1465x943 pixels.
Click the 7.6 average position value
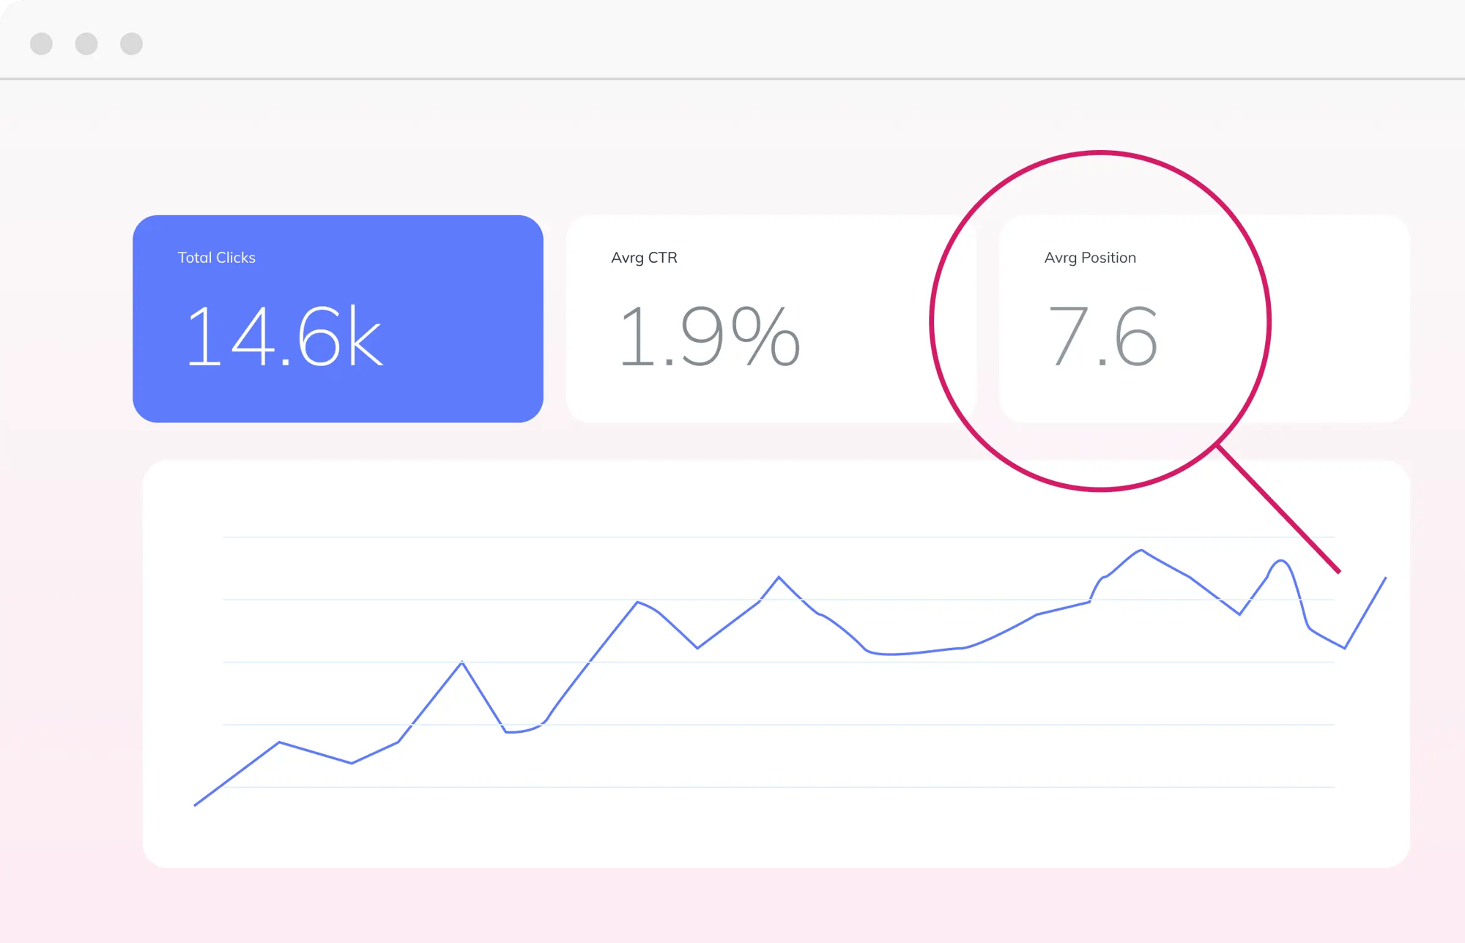pyautogui.click(x=1103, y=337)
